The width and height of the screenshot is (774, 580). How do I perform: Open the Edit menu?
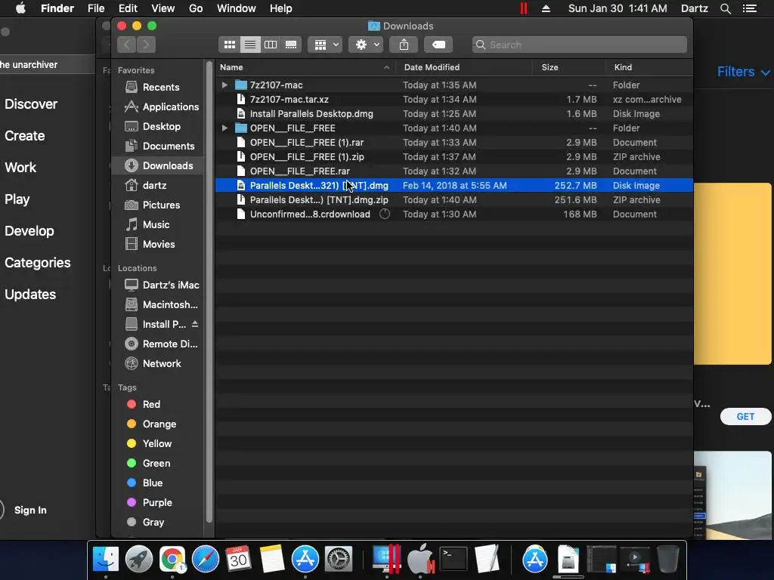pos(128,8)
